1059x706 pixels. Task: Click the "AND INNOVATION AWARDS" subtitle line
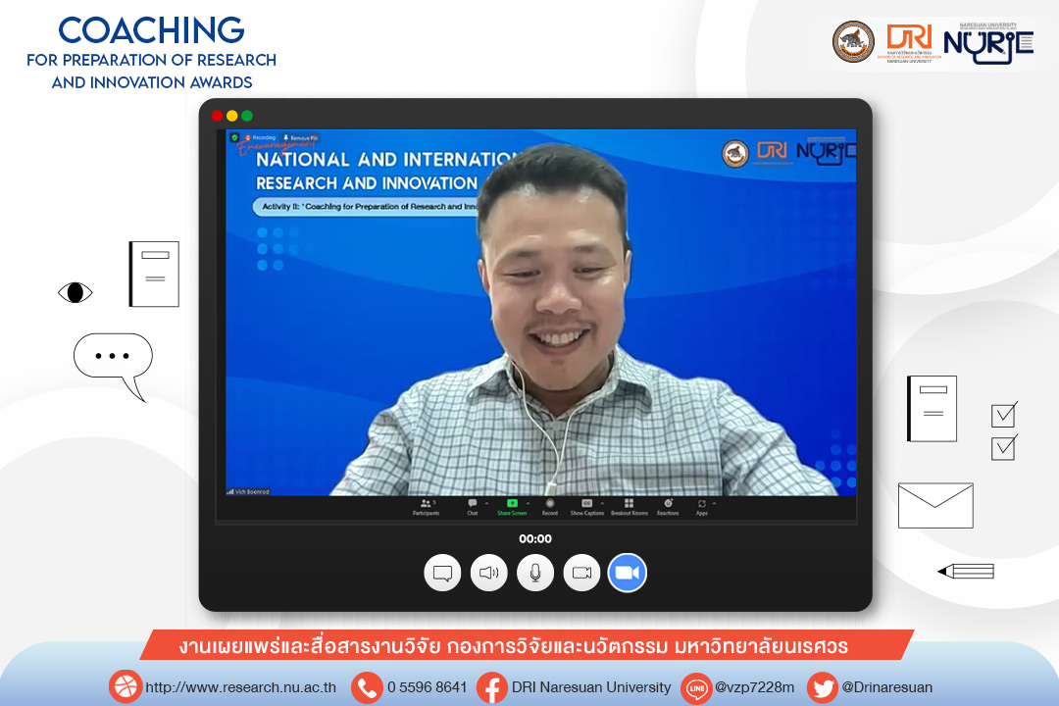[152, 82]
